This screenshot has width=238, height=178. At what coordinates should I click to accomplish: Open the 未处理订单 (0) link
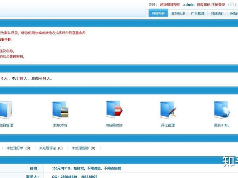pos(18,148)
